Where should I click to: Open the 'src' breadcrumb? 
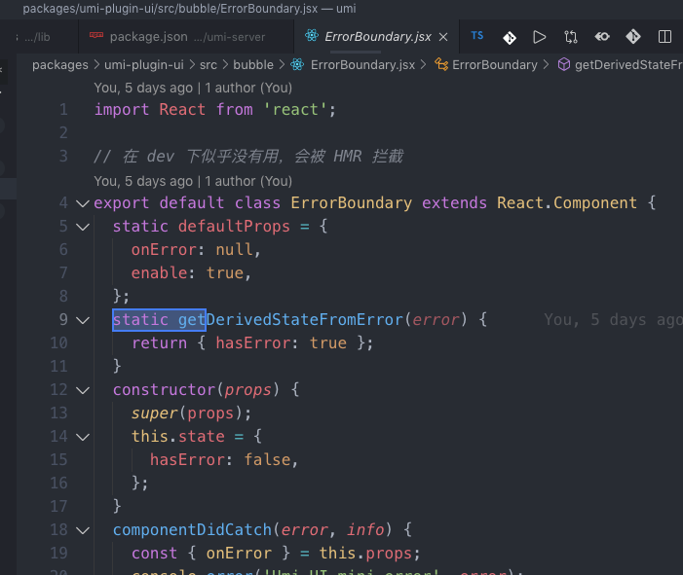click(209, 65)
